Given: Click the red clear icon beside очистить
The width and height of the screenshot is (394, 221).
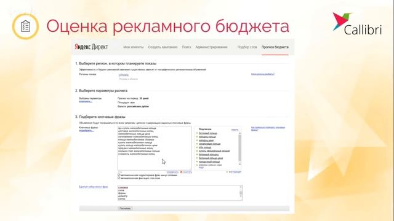Looking at the screenshot, I should (181, 172).
